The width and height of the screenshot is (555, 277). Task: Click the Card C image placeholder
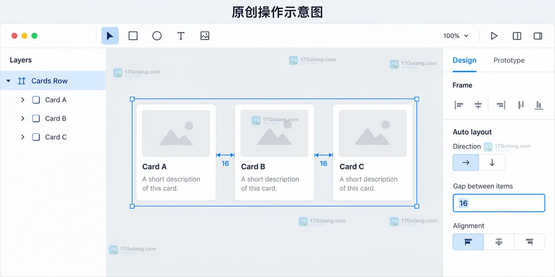[x=373, y=134]
